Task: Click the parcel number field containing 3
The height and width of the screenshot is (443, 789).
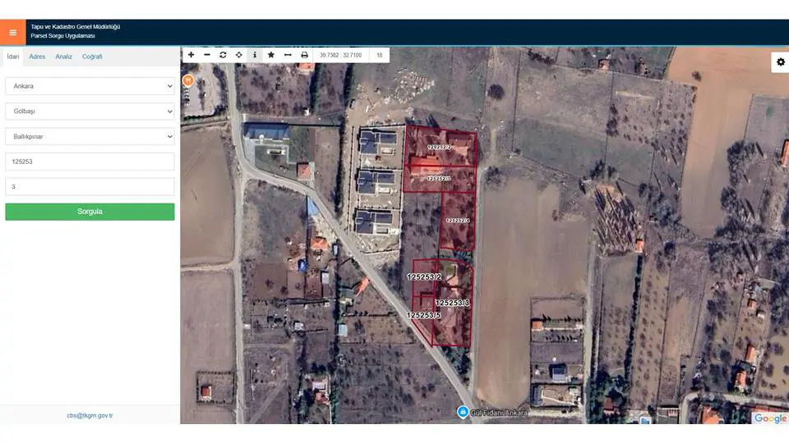Action: (x=90, y=187)
